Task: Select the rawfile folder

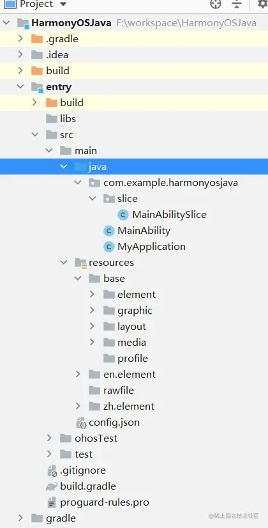Action: 111,391
